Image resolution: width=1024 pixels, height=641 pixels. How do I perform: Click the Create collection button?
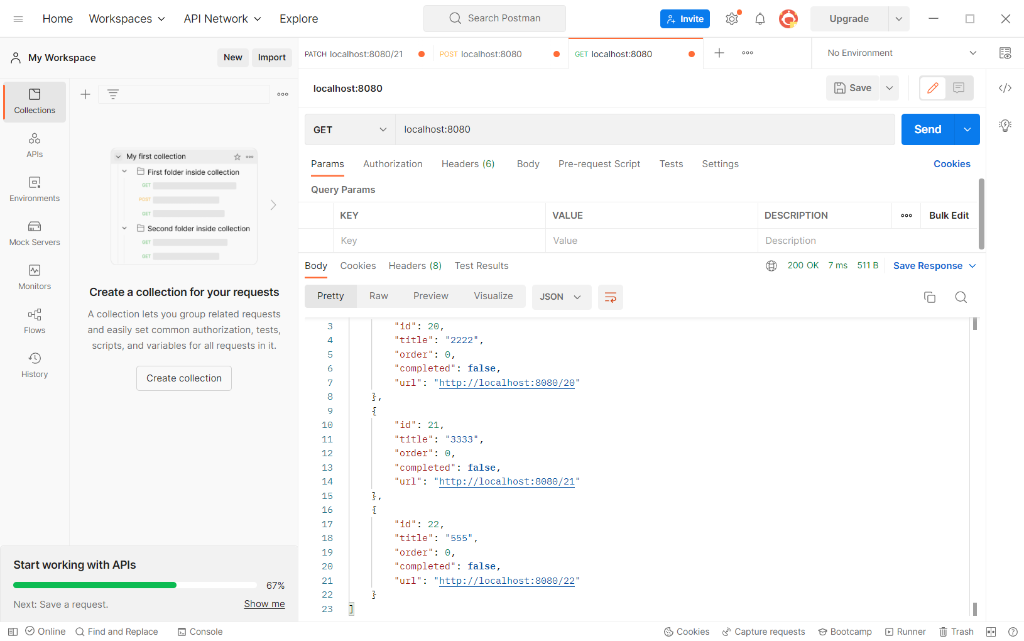183,378
